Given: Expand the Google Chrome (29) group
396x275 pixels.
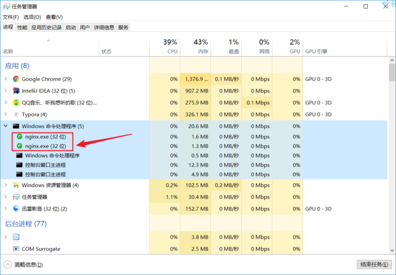Looking at the screenshot, I should point(6,79).
